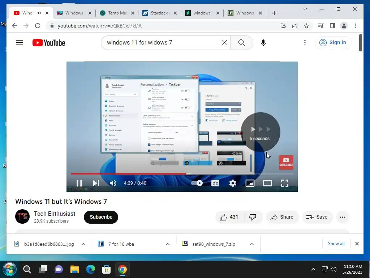Subscribe to Tech Enthusiast channel
This screenshot has height=278, width=370.
pyautogui.click(x=101, y=217)
